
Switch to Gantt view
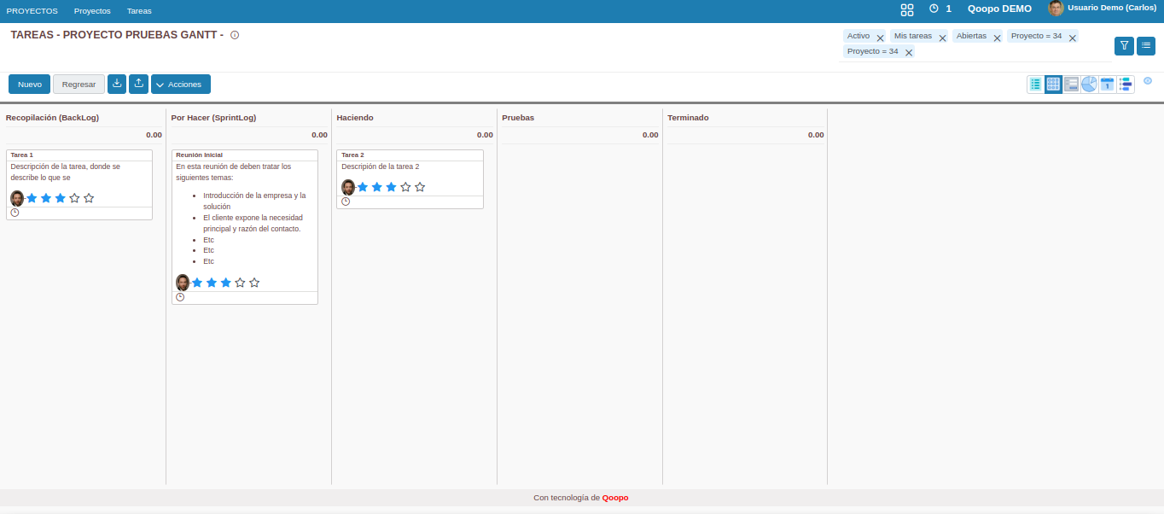[1126, 84]
